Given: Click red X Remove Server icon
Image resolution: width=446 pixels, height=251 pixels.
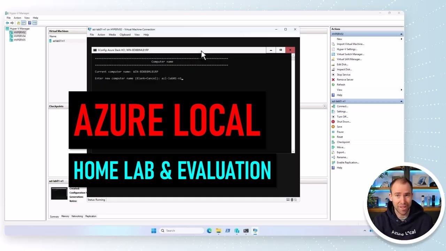Looking at the screenshot, I should click(333, 80).
